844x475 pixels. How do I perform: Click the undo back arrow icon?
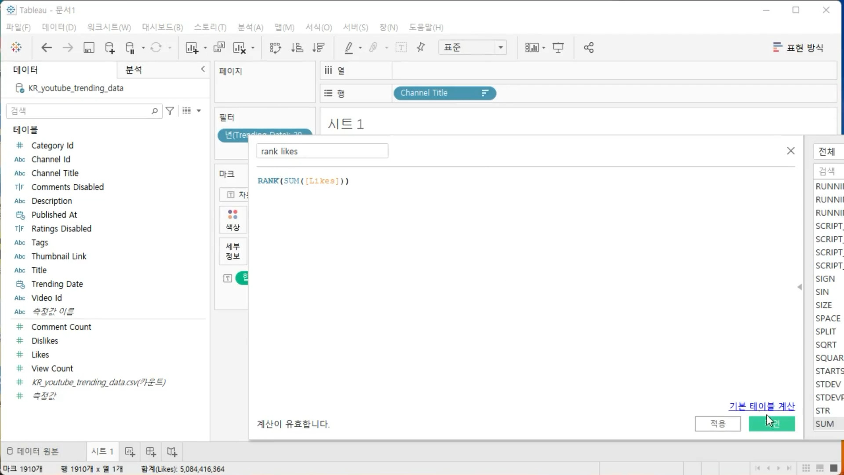pos(47,47)
